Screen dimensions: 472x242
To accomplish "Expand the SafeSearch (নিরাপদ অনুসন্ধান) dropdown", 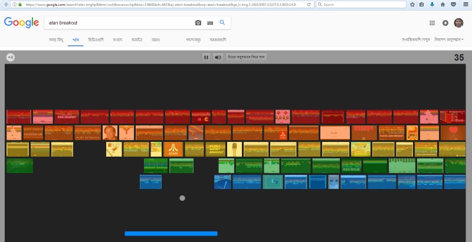I will coord(449,39).
